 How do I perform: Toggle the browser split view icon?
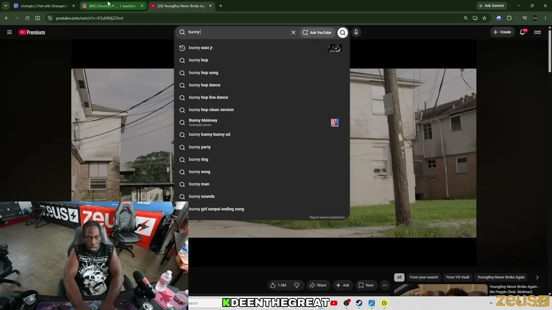coord(38,18)
